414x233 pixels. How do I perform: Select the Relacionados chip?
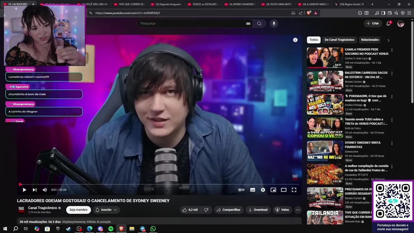tap(370, 40)
